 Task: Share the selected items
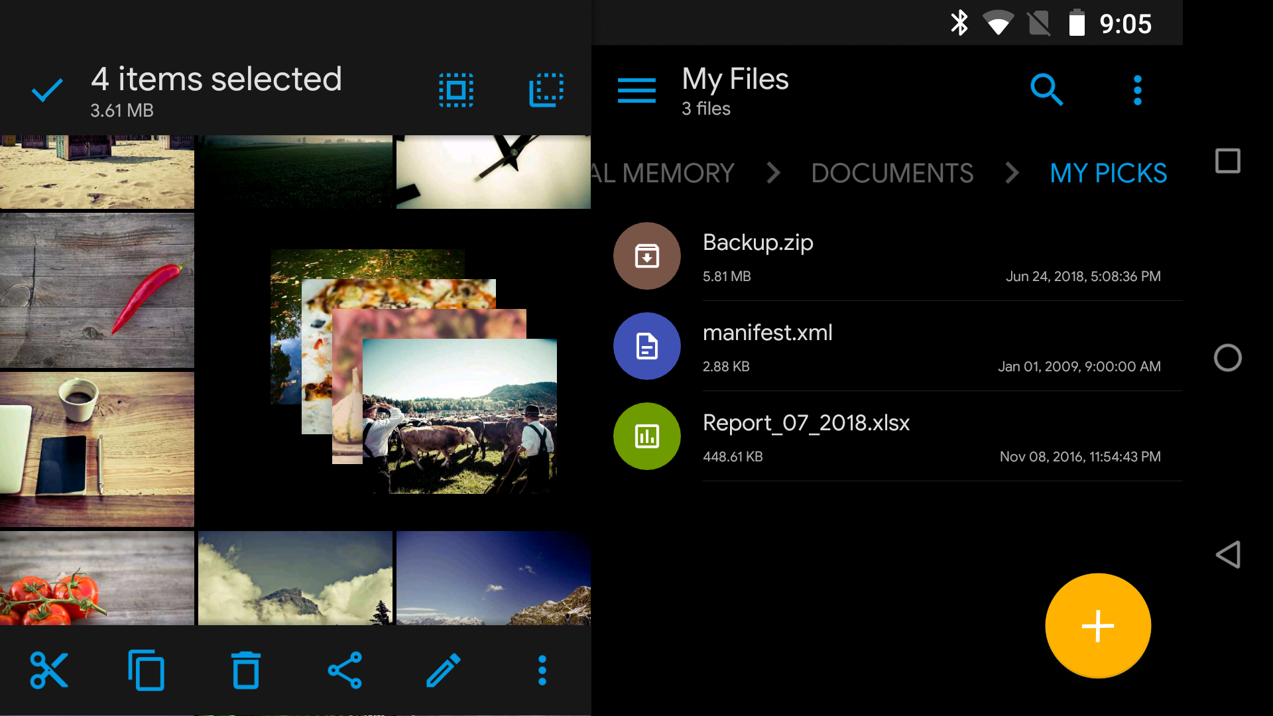pyautogui.click(x=344, y=670)
